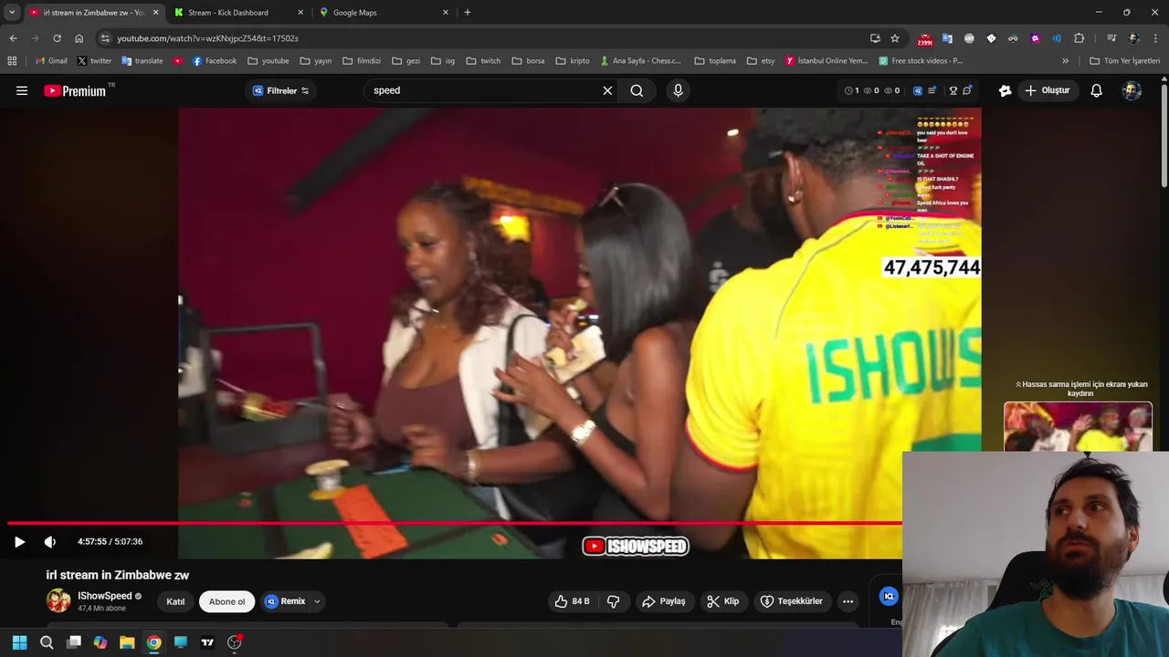This screenshot has height=657, width=1169.
Task: Bookmark this page with the star
Action: tap(895, 38)
